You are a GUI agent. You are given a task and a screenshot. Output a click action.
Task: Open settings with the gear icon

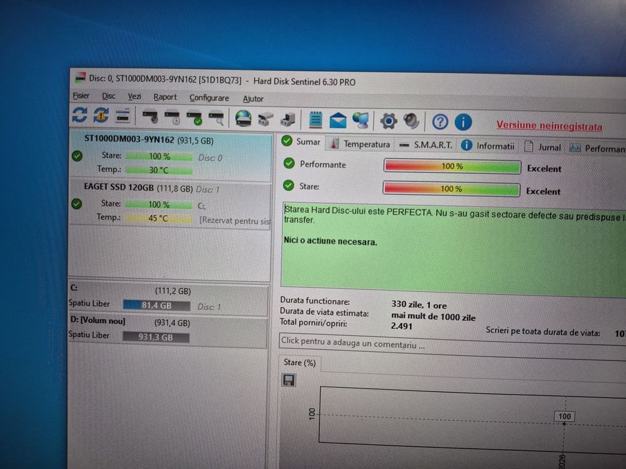pyautogui.click(x=388, y=121)
